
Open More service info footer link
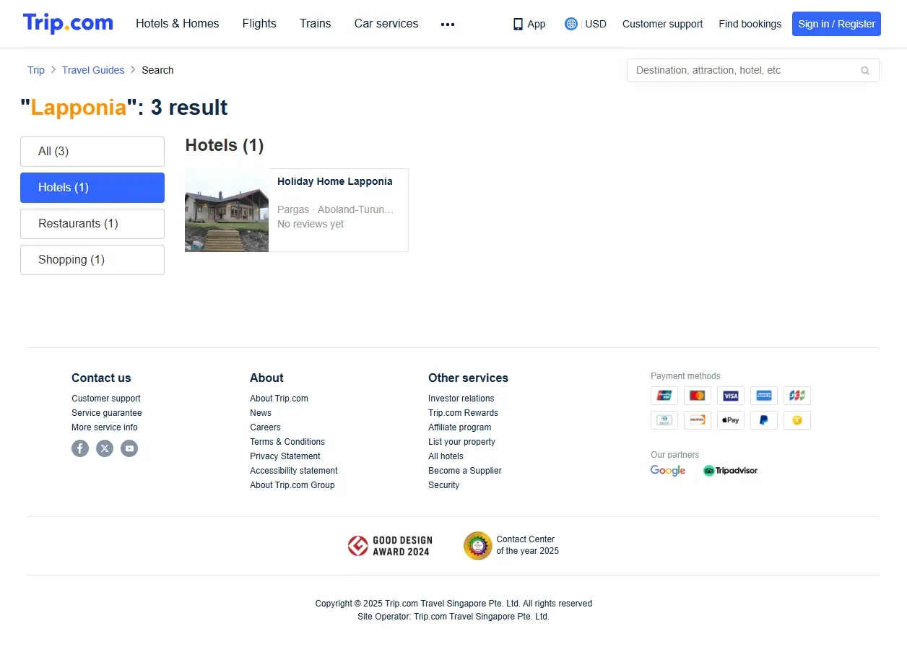point(105,427)
